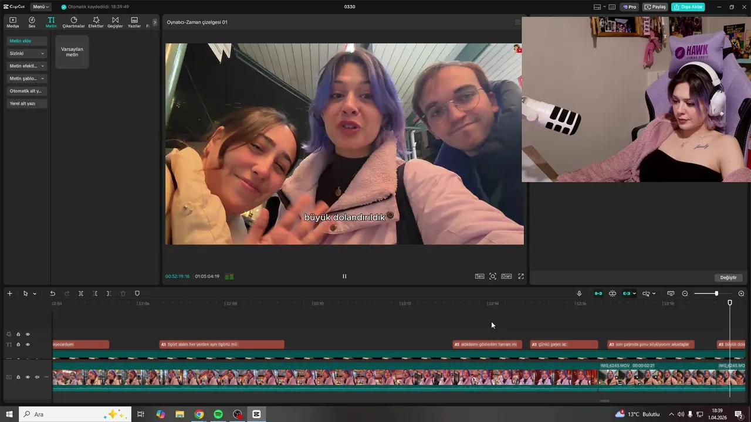Choose the Select pointer tool

(x=25, y=293)
